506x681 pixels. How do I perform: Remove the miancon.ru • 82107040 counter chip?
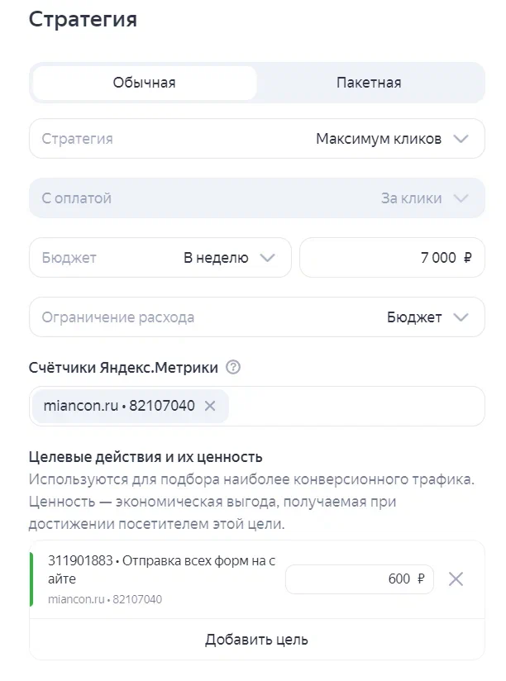(x=209, y=406)
